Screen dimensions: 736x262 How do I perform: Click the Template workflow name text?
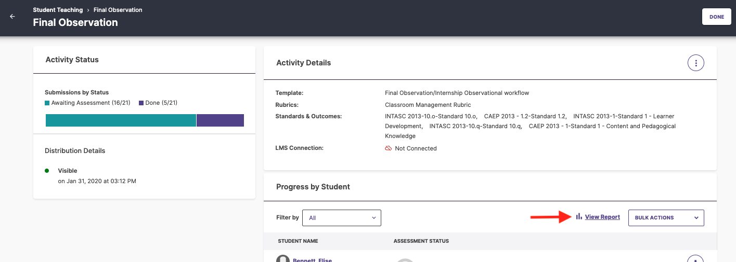(x=457, y=93)
